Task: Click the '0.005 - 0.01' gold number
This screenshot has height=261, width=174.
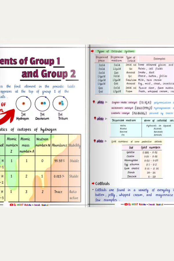Action: tap(150, 153)
